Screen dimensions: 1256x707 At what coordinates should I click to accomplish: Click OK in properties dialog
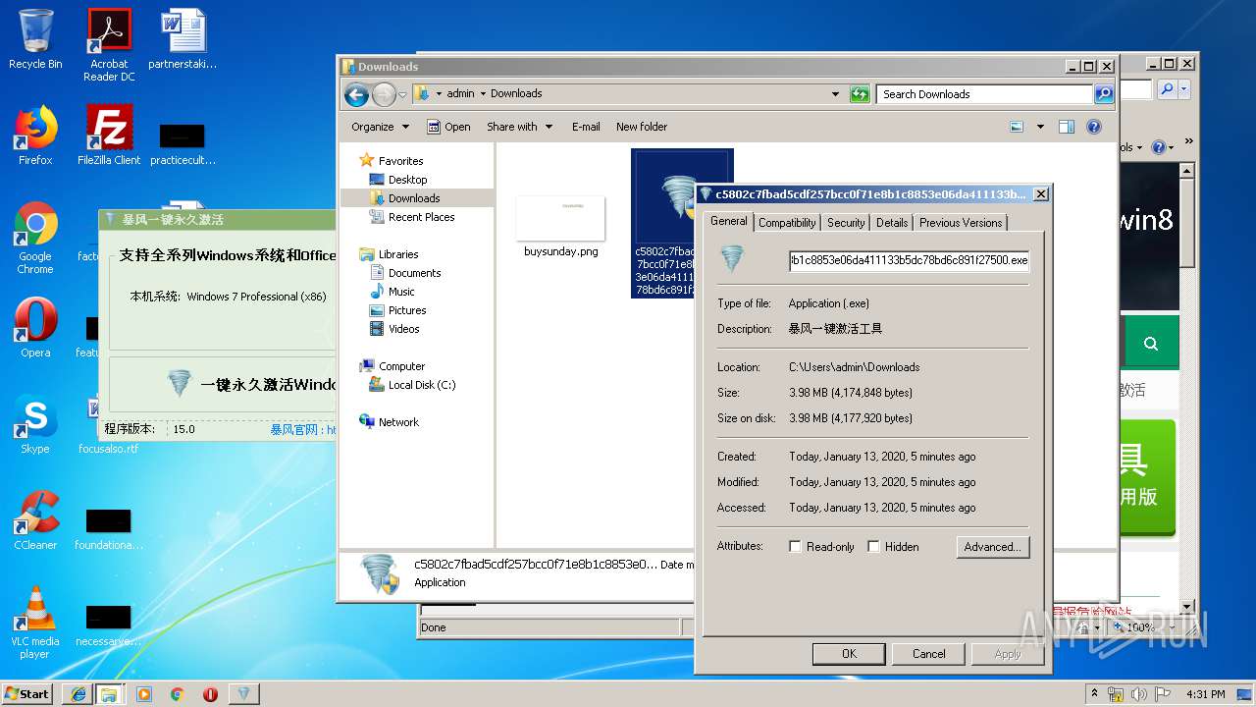pos(849,654)
